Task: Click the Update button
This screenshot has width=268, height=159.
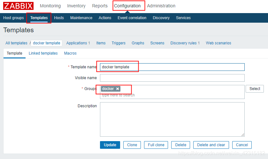Action: click(110, 145)
